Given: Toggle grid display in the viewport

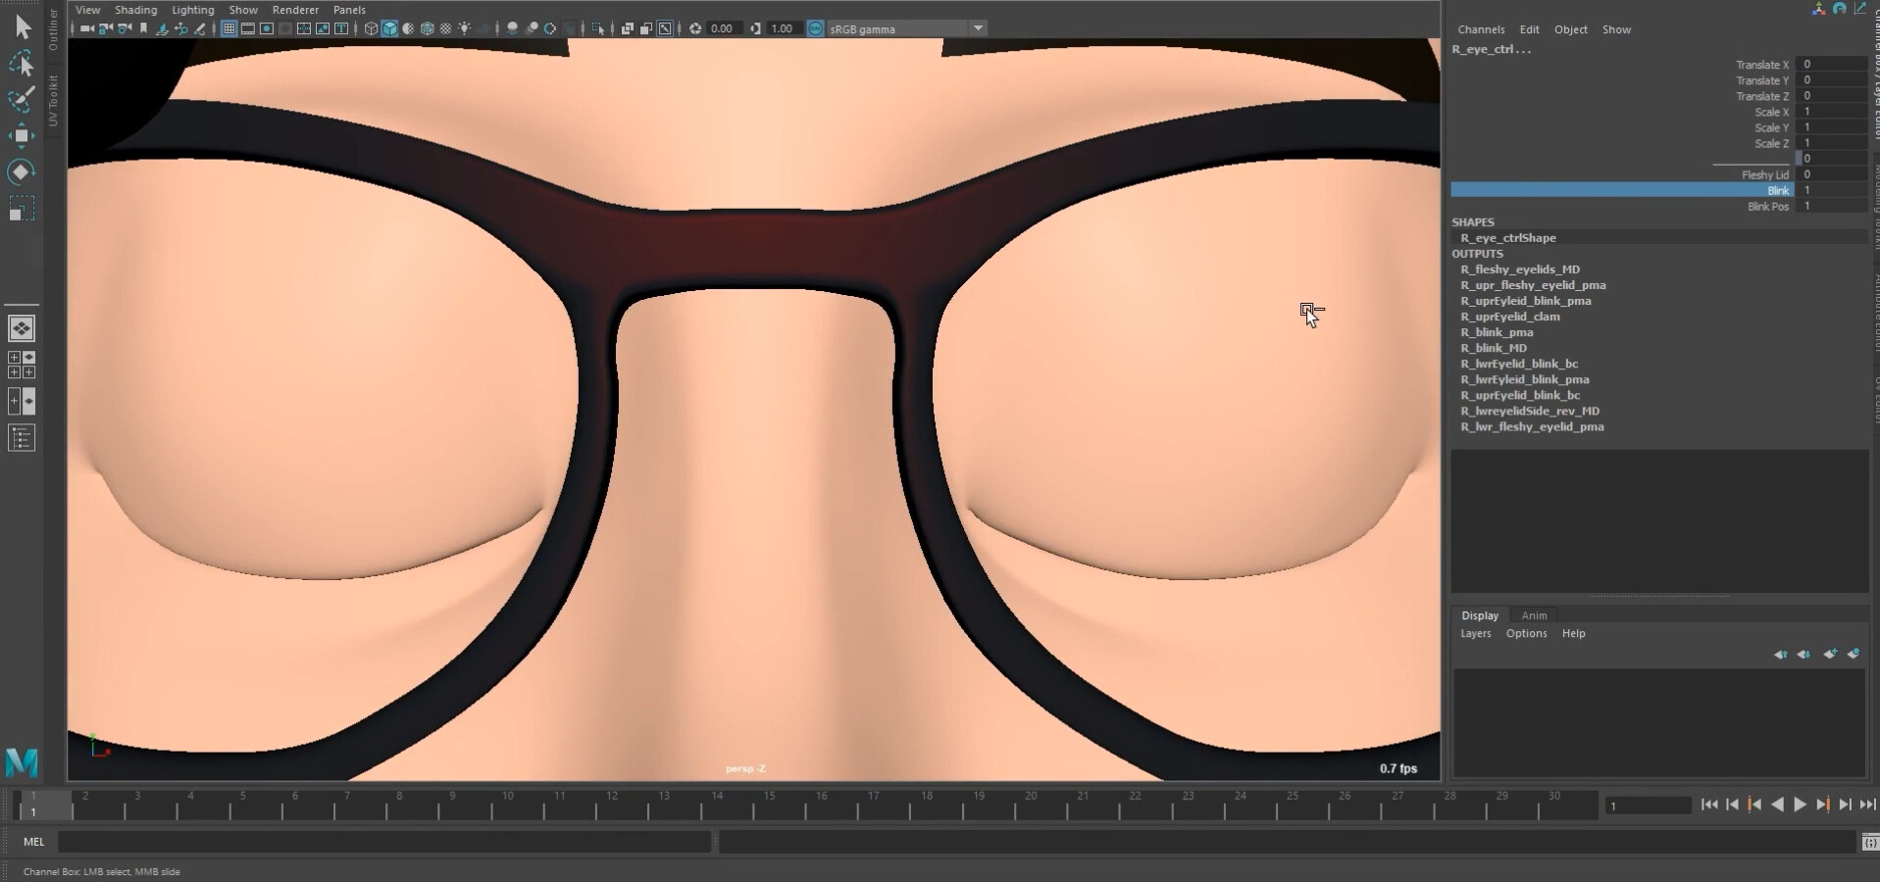Looking at the screenshot, I should tap(229, 28).
